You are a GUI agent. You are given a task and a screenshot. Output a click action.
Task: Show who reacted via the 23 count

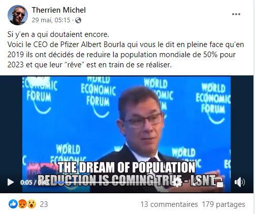coord(44,204)
